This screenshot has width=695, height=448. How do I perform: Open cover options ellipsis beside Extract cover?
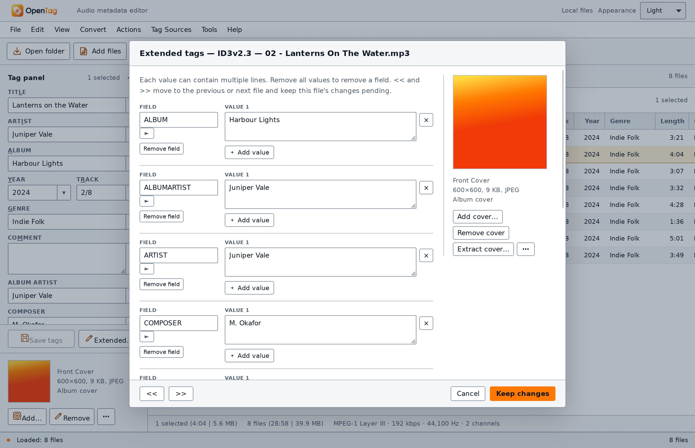(525, 249)
